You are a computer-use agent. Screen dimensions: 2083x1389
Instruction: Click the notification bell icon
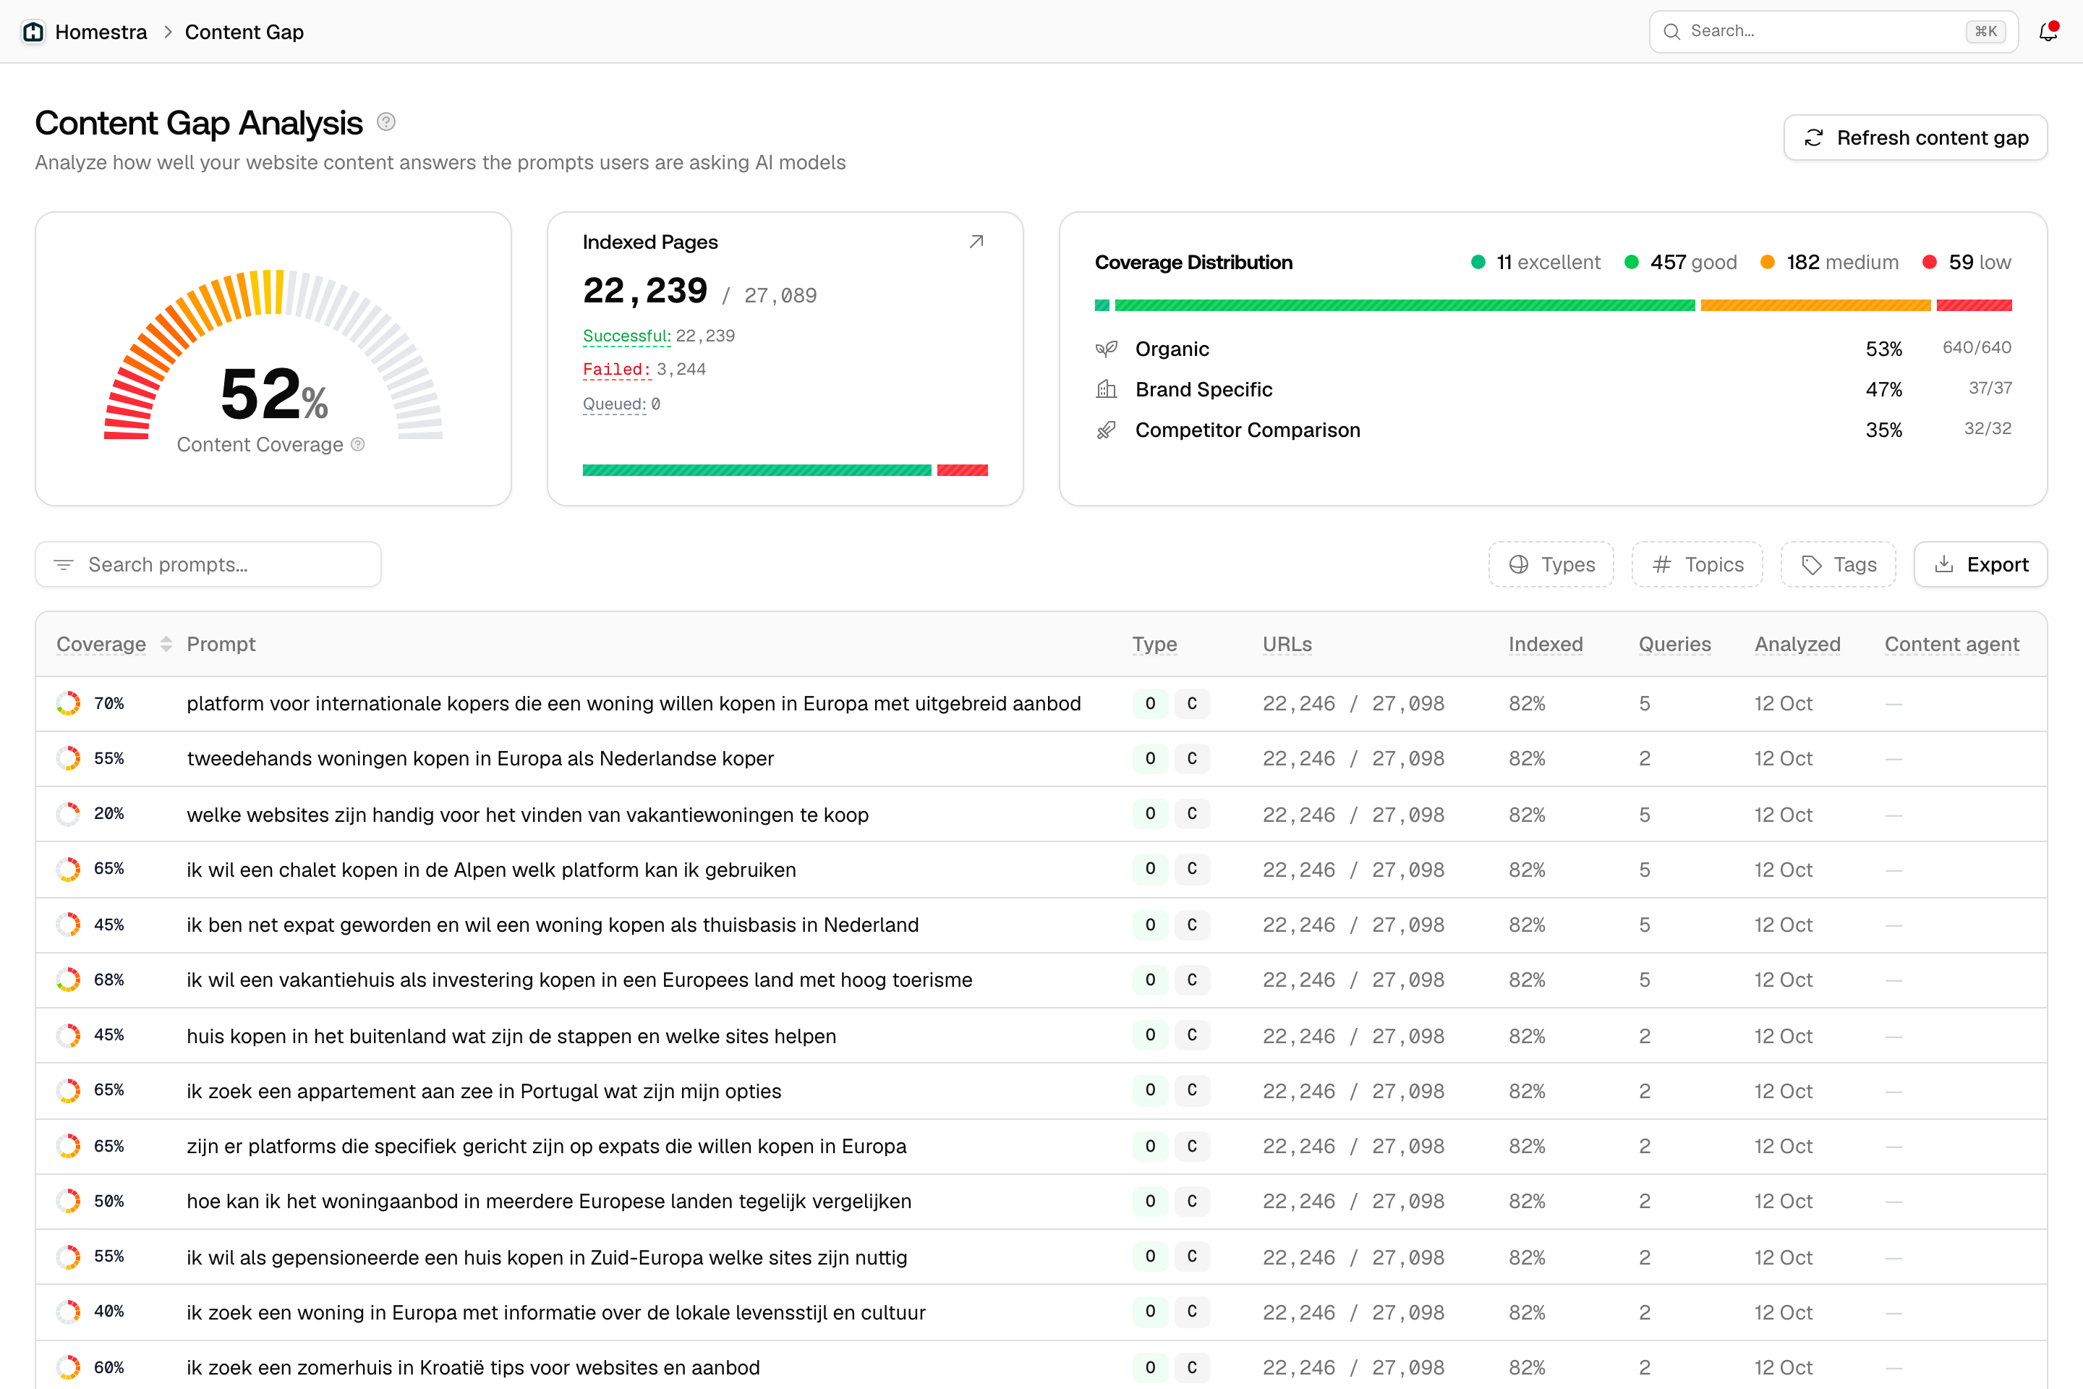pos(2048,32)
